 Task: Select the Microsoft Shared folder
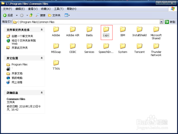[156, 33]
